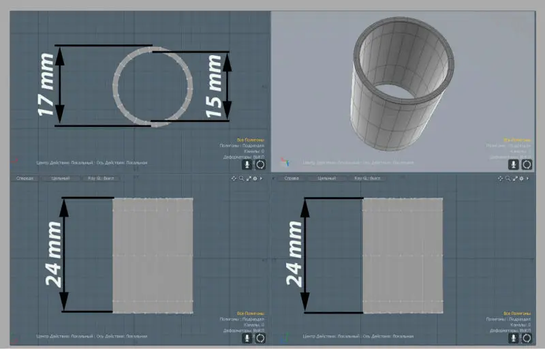This screenshot has width=545, height=349.
Task: Open the Ray GL: Выкл menu in the Справа viewport
Action: pyautogui.click(x=367, y=179)
